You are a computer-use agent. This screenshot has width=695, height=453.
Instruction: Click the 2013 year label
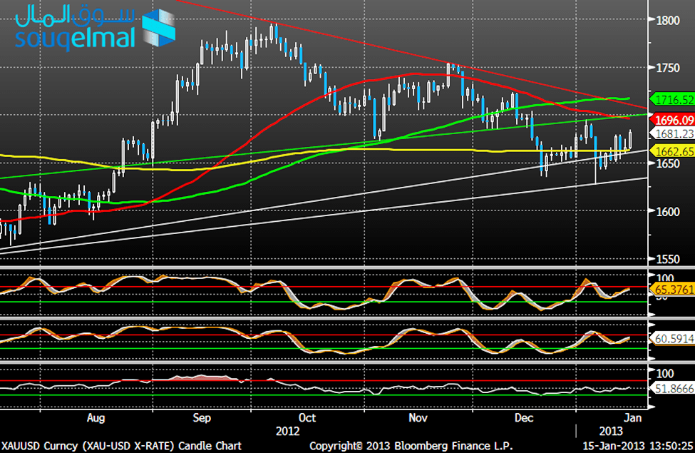tap(611, 432)
